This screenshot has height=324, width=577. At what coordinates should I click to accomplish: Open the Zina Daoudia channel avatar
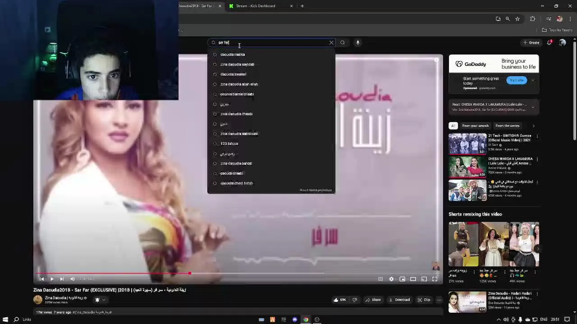tap(38, 300)
